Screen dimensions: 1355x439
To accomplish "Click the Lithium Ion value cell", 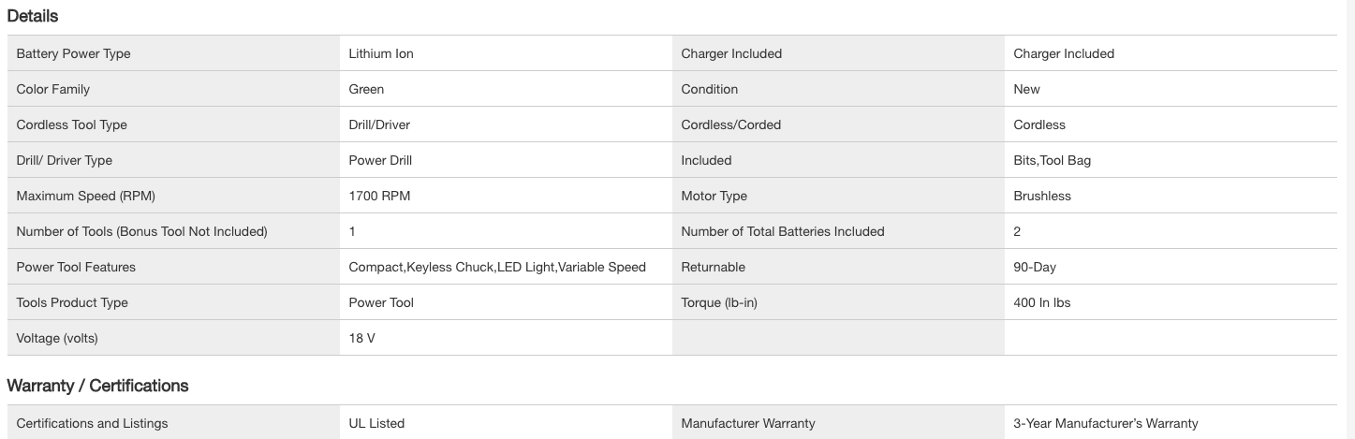I will pyautogui.click(x=380, y=53).
